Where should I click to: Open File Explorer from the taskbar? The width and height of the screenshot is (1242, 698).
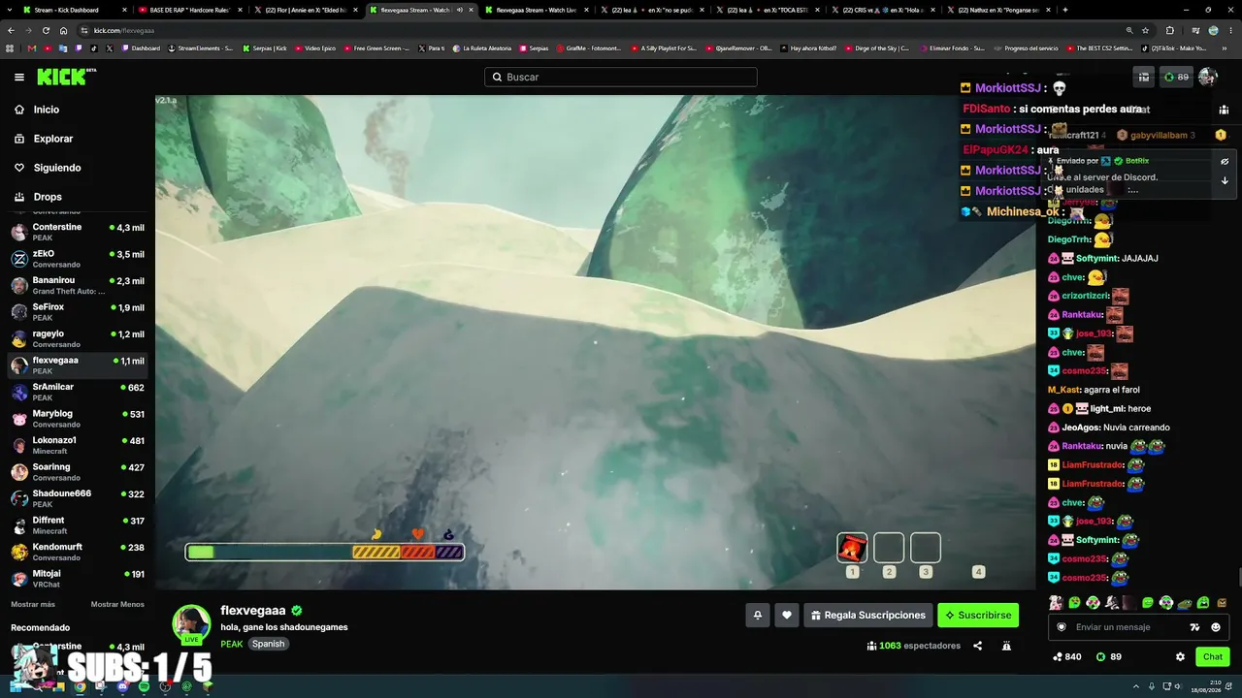coord(58,686)
